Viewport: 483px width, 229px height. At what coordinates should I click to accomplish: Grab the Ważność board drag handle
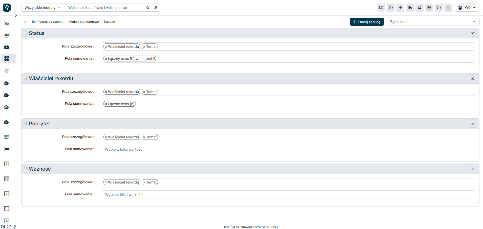click(x=26, y=169)
